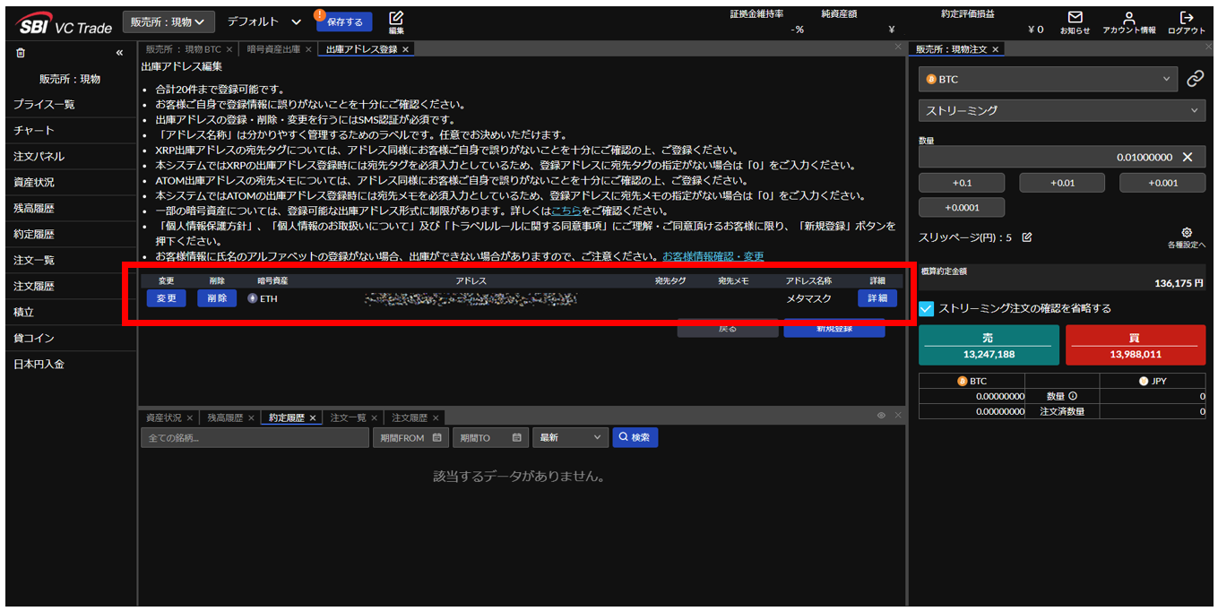Click the 売 sell button 13,247,188

tap(989, 346)
